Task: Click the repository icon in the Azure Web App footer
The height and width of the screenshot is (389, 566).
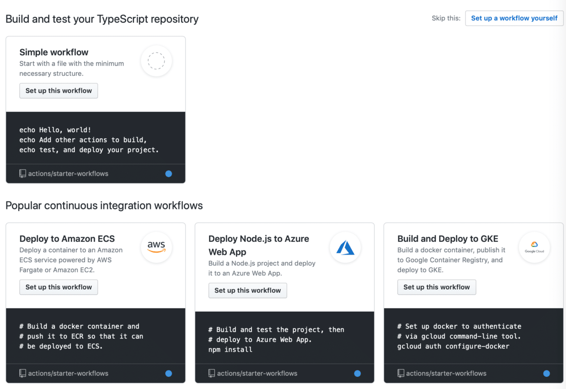Action: point(212,373)
